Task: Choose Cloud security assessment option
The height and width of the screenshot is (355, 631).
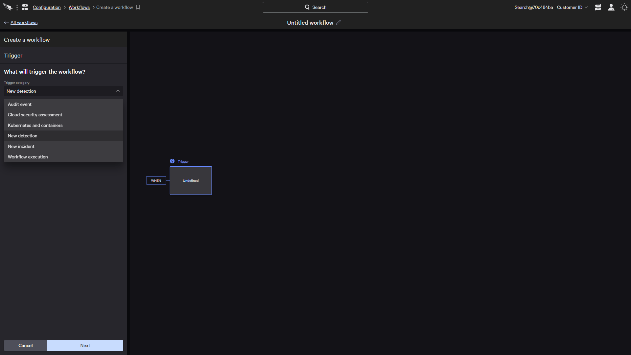Action: tap(35, 115)
